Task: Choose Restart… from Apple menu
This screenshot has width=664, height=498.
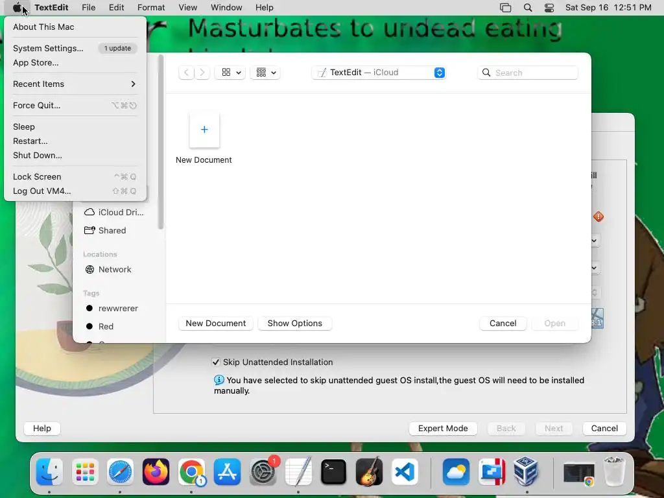Action: (x=75, y=141)
